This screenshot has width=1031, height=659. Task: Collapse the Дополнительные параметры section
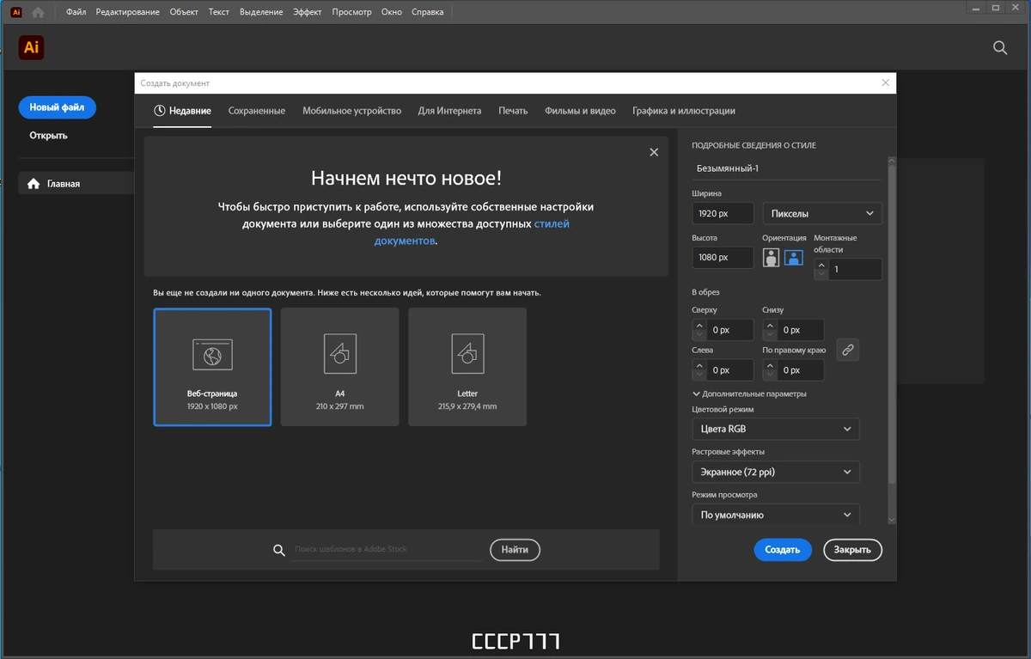[749, 394]
